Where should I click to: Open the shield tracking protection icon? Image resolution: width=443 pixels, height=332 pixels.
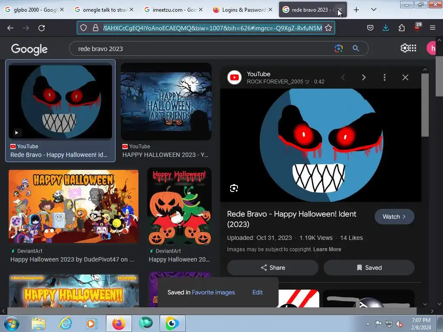coord(83,28)
